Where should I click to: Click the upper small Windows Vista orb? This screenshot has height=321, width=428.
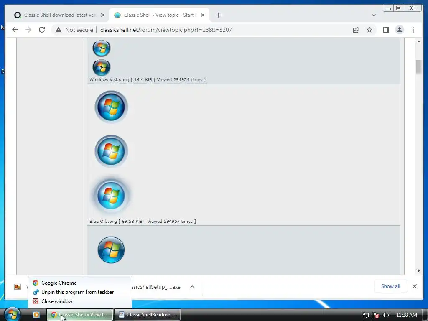coord(101,48)
